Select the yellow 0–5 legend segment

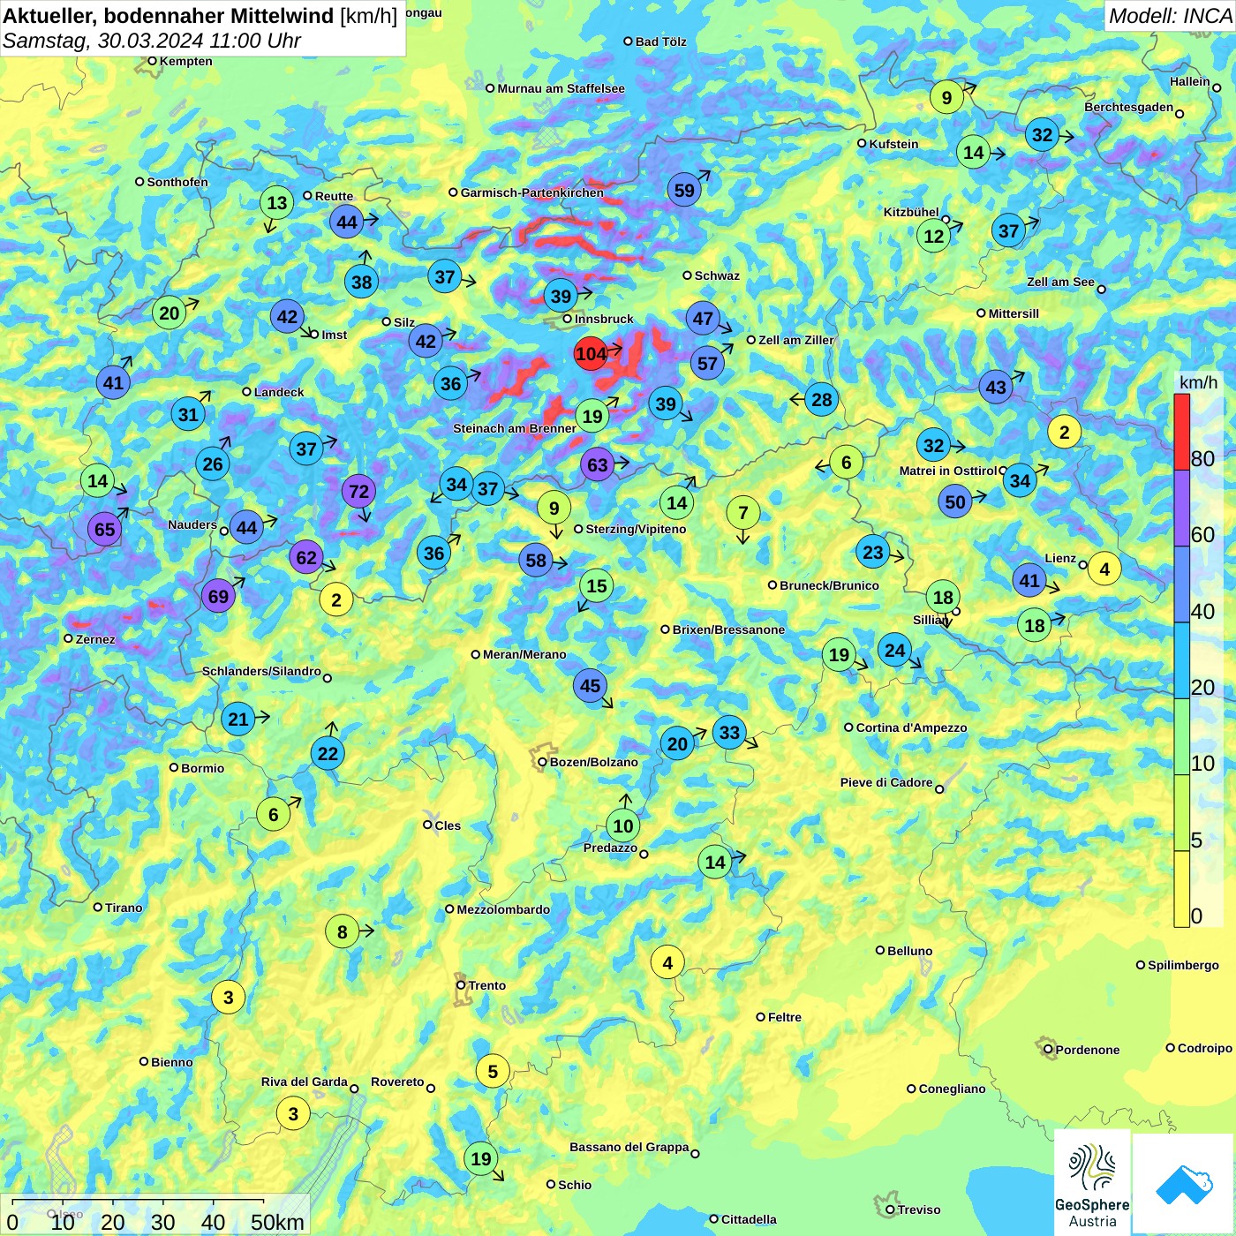[x=1182, y=889]
